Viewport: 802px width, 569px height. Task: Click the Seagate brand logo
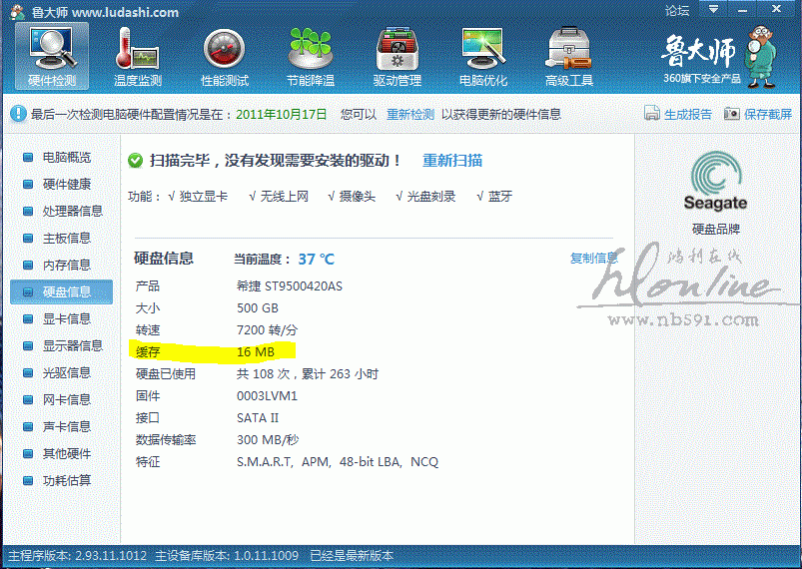[715, 182]
